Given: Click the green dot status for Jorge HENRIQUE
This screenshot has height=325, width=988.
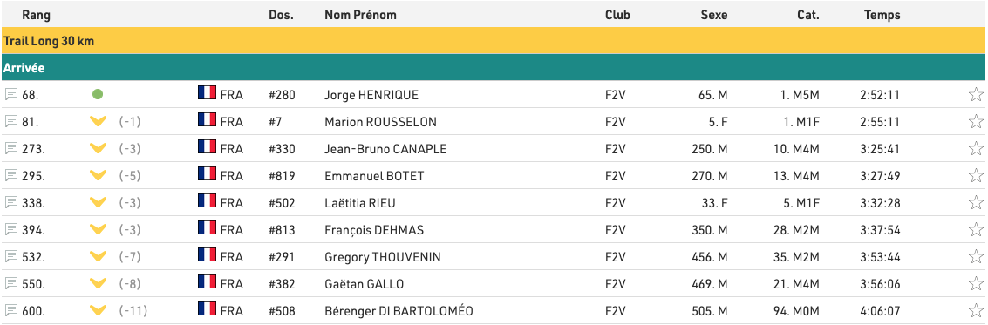Looking at the screenshot, I should [x=98, y=94].
